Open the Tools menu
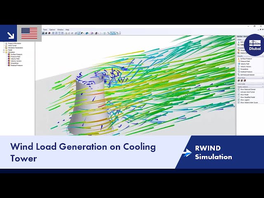264x198 pixels. (45, 30)
